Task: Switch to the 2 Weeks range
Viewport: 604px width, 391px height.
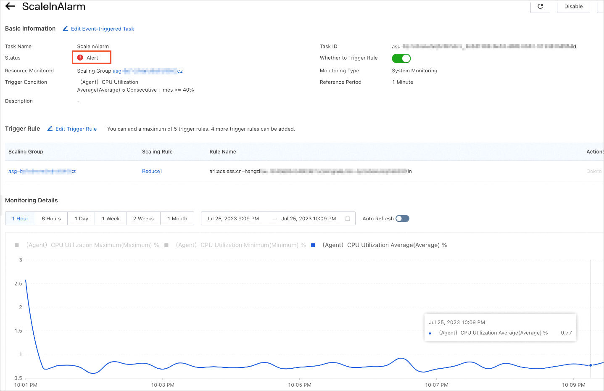Action: click(143, 219)
